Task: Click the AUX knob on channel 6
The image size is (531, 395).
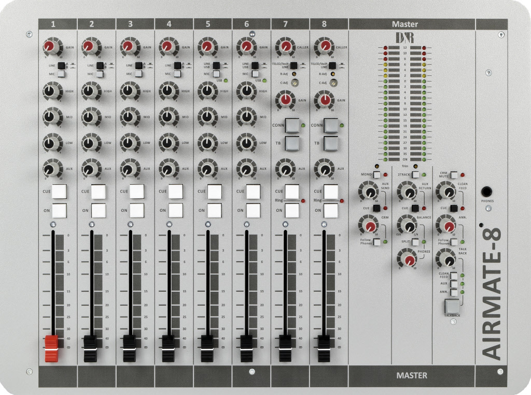Action: (245, 169)
